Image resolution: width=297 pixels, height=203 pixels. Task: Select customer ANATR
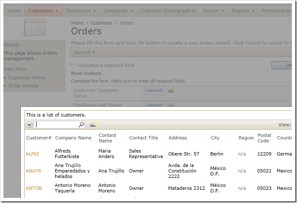[33, 171]
